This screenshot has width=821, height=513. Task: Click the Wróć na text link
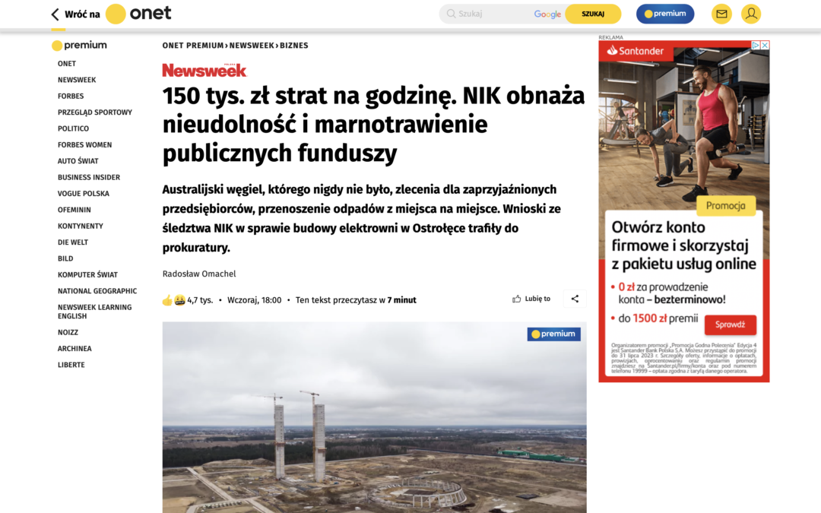(82, 14)
